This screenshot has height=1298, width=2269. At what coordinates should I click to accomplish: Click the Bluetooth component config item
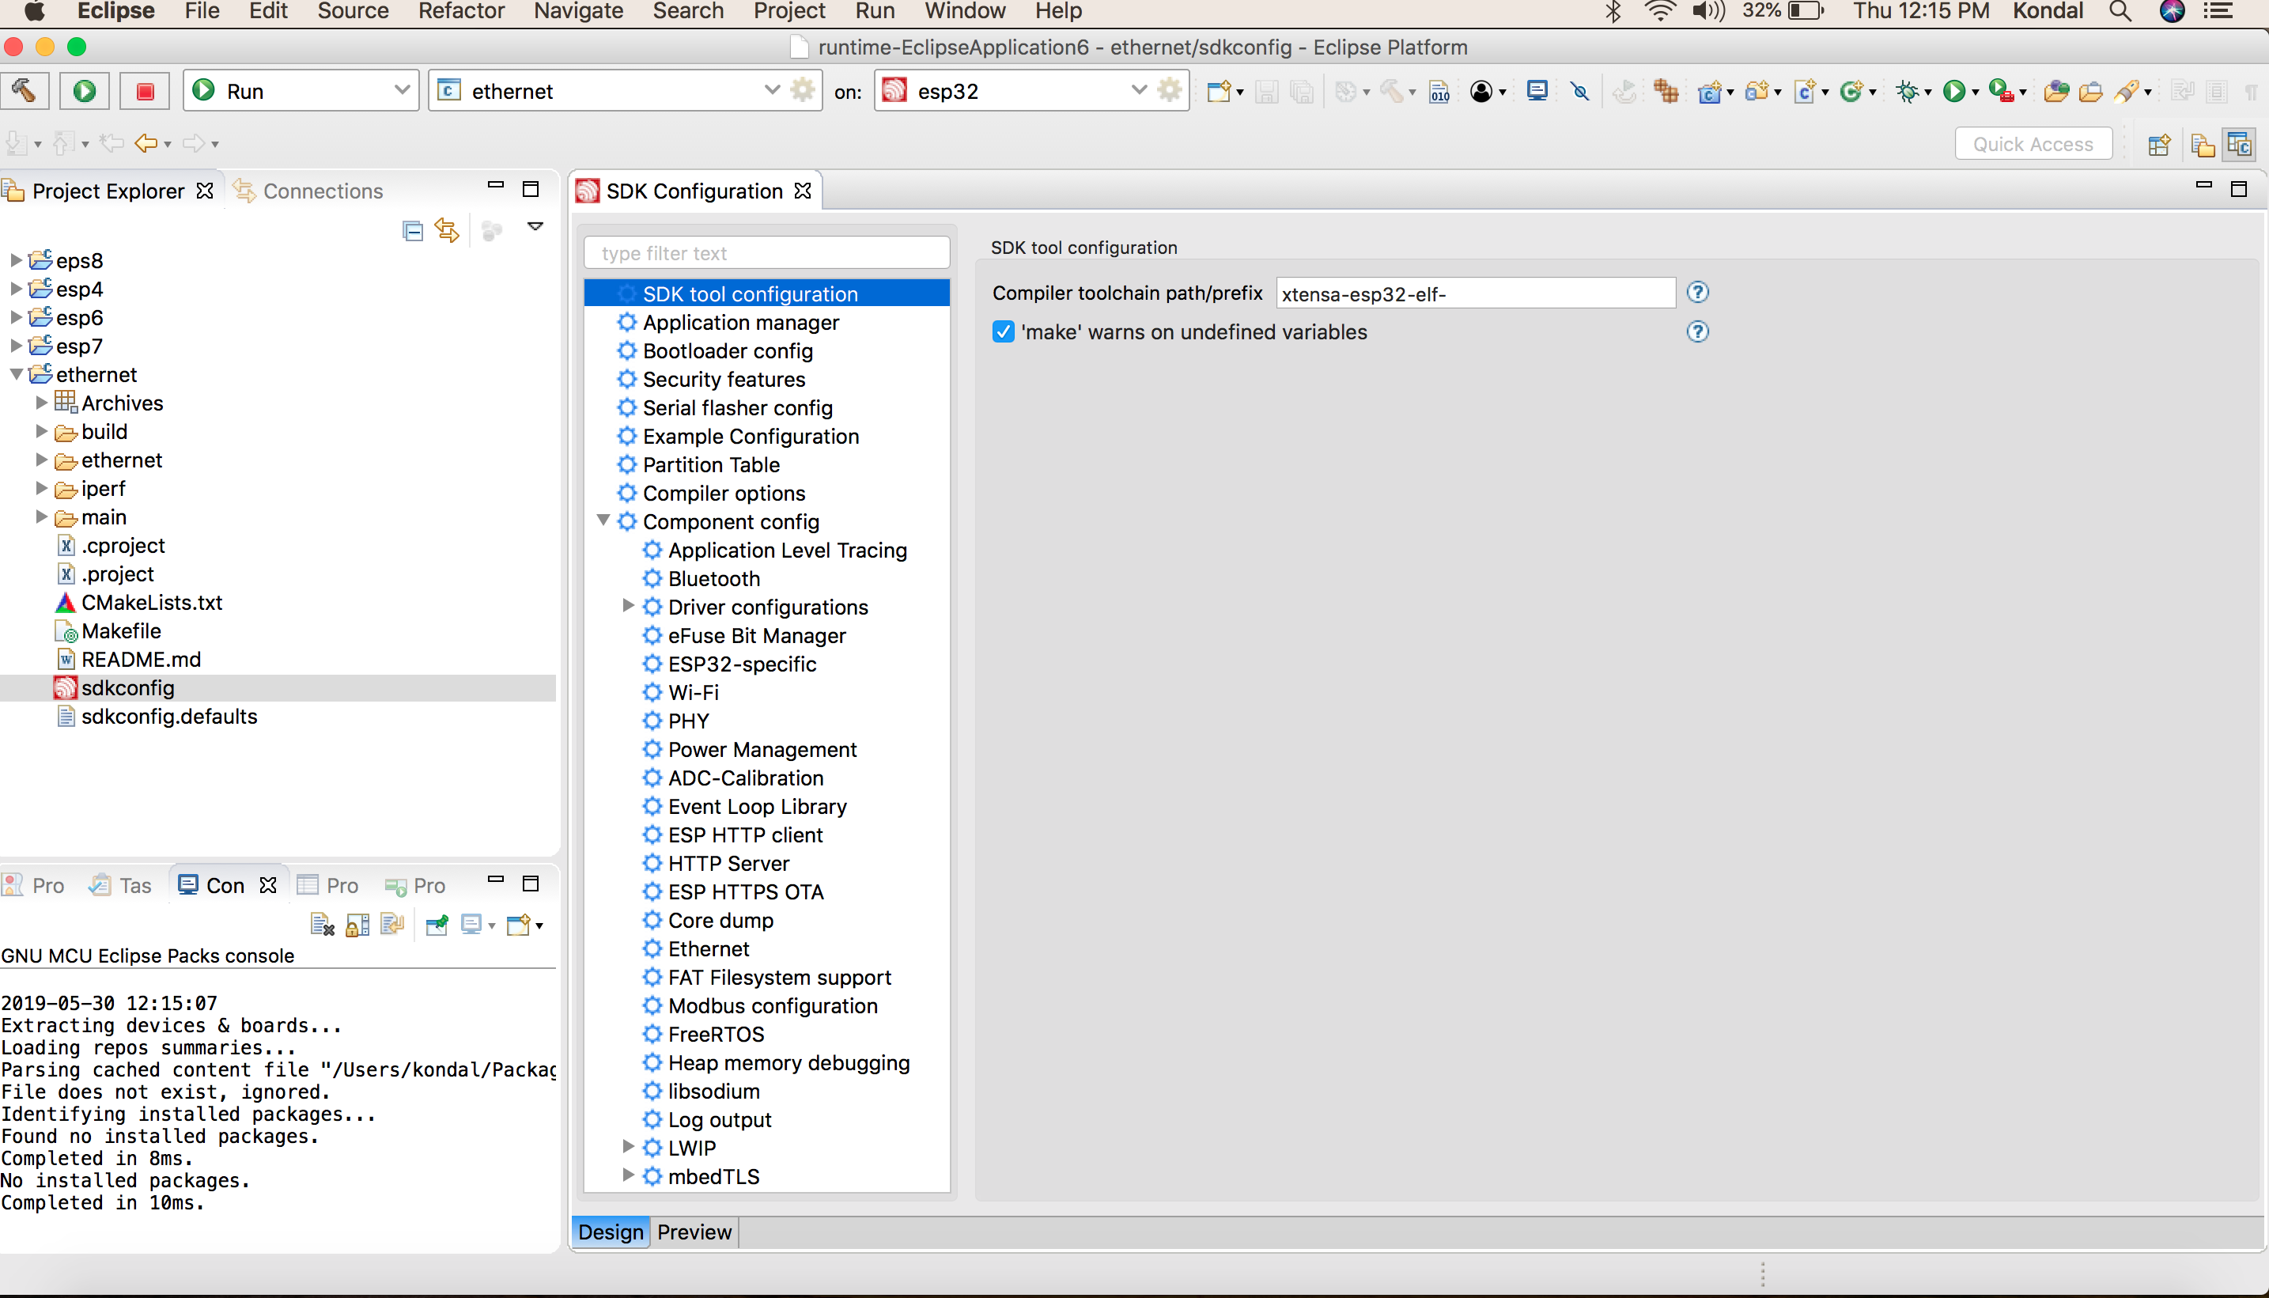click(713, 578)
